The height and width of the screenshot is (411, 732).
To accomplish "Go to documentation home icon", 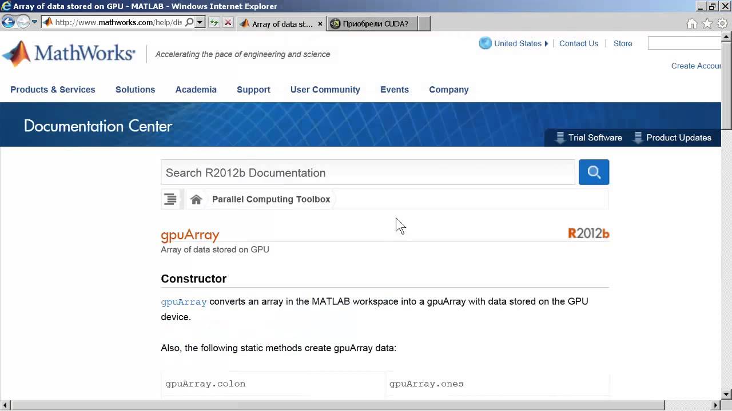I will click(x=196, y=199).
